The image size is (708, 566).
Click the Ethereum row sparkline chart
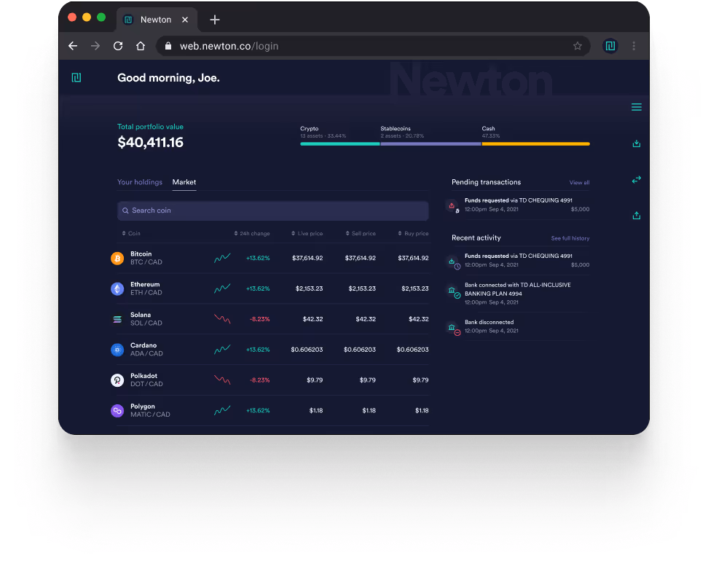(x=222, y=288)
